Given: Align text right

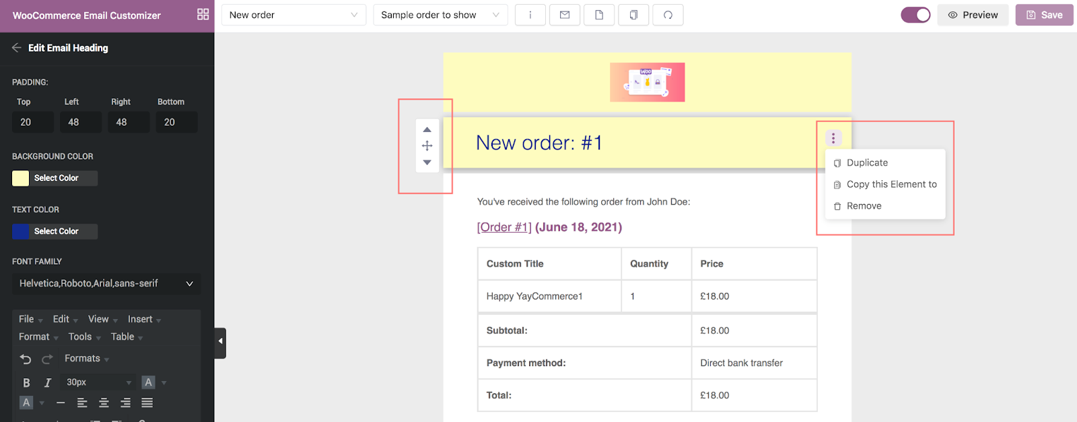Looking at the screenshot, I should click(x=125, y=402).
